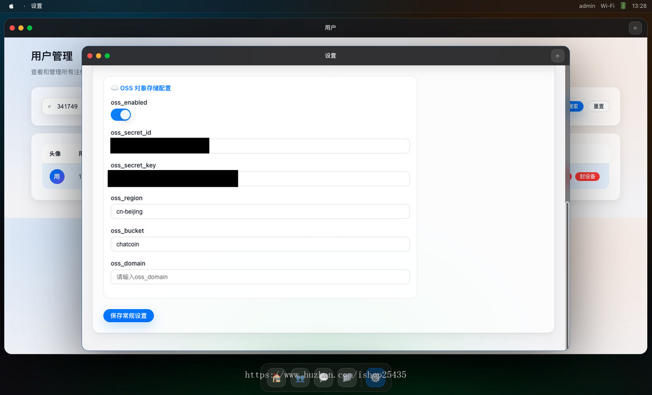Click the 设置 window vertical scrollbar

pos(567,274)
